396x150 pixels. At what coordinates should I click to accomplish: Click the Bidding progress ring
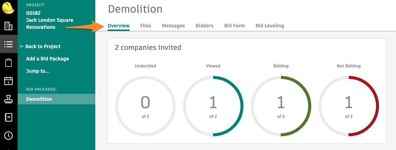tap(281, 106)
